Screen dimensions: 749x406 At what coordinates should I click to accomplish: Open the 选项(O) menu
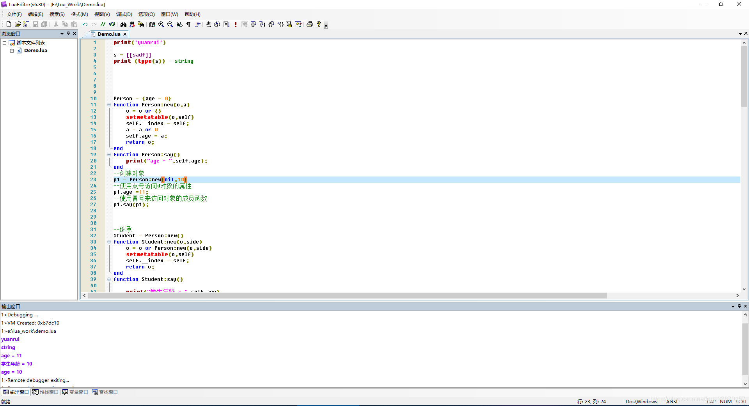pyautogui.click(x=147, y=14)
